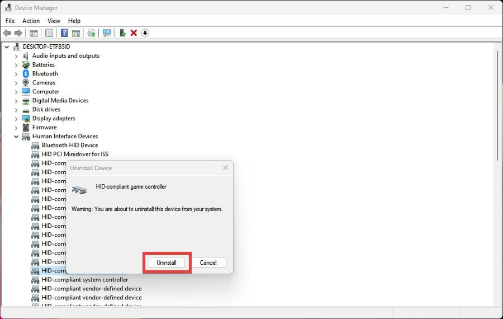Click the Firmware chip icon

(x=26, y=128)
